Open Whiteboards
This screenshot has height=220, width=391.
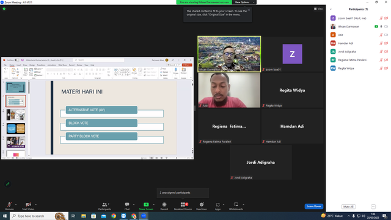[236, 206]
